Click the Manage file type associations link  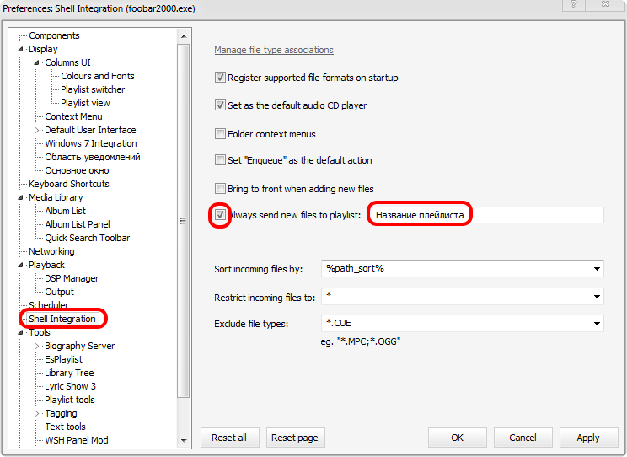[273, 50]
